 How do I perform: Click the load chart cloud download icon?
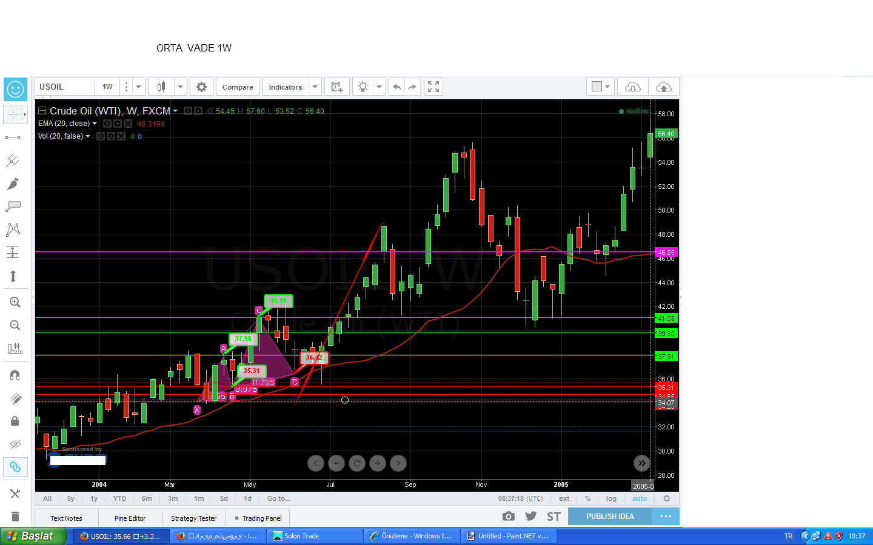(632, 87)
